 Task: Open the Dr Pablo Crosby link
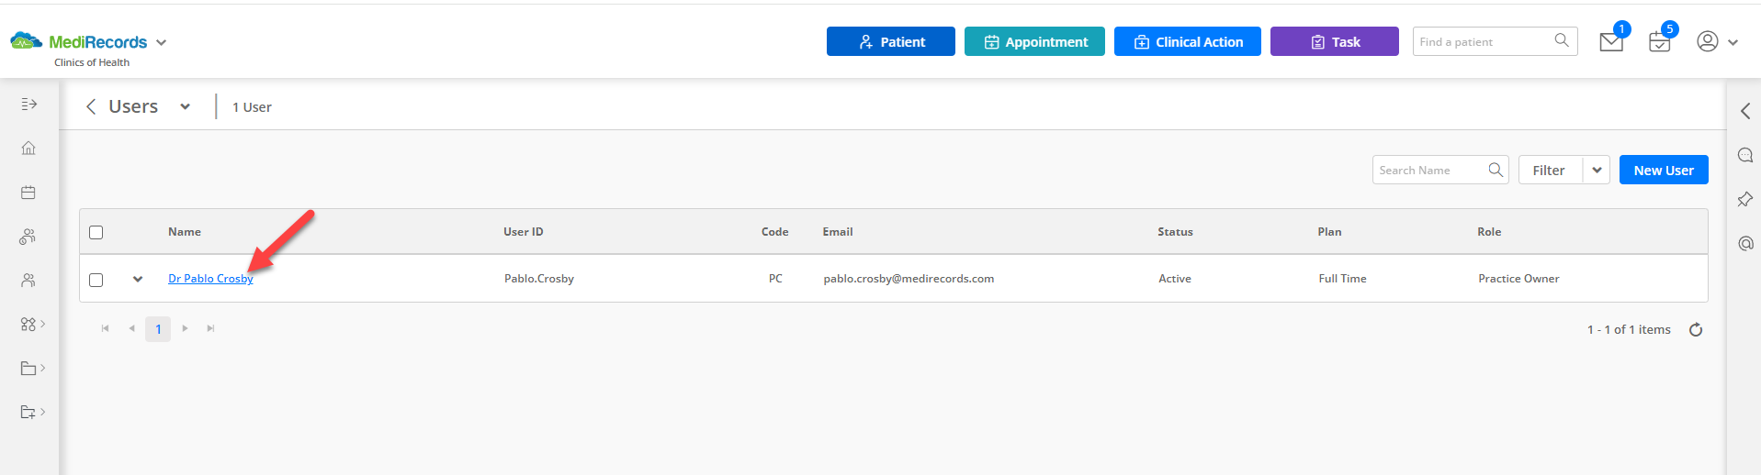click(210, 279)
